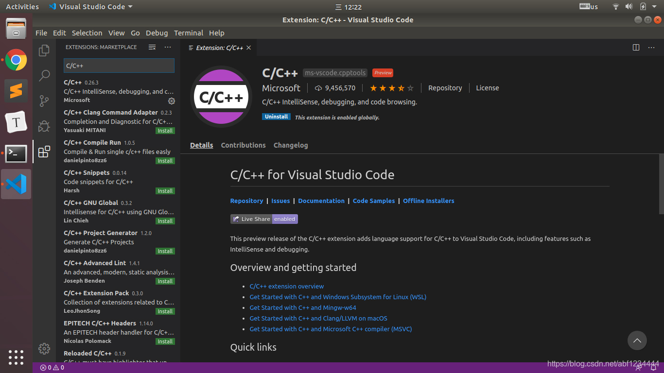Install C/C++ Extension Pack

[x=165, y=311]
